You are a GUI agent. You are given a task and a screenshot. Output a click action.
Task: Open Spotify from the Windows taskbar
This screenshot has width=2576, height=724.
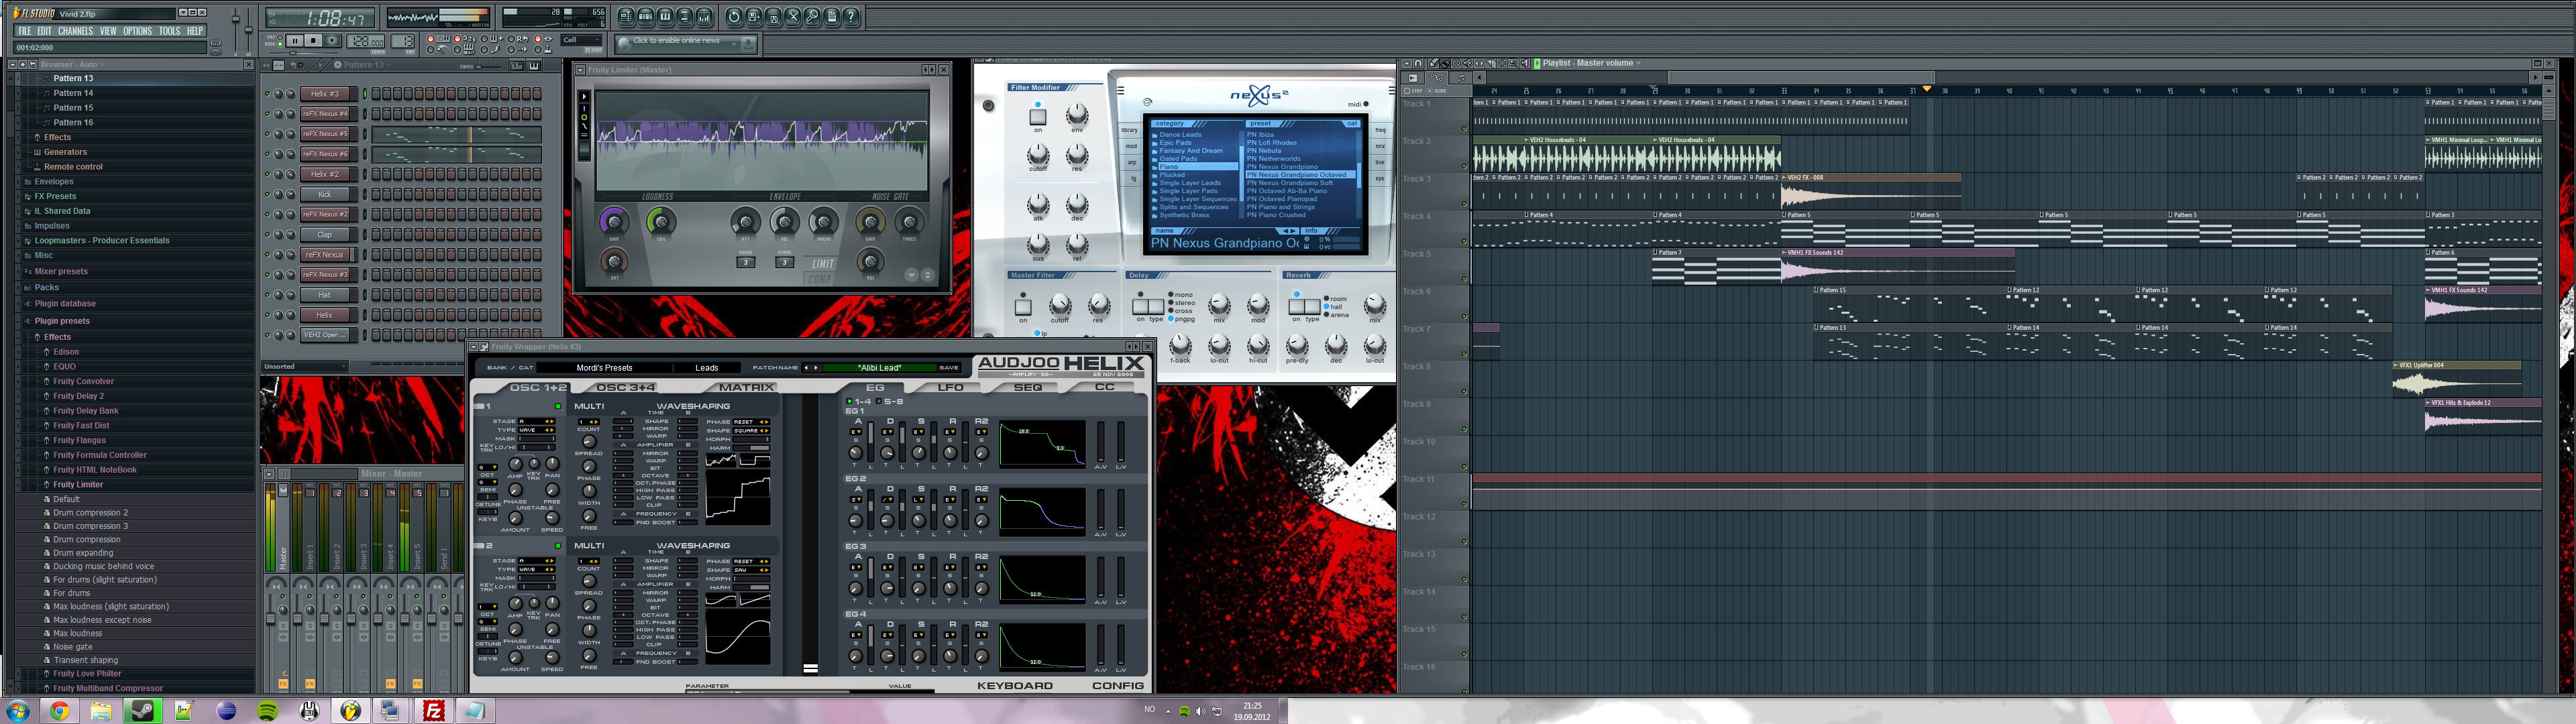click(x=268, y=711)
